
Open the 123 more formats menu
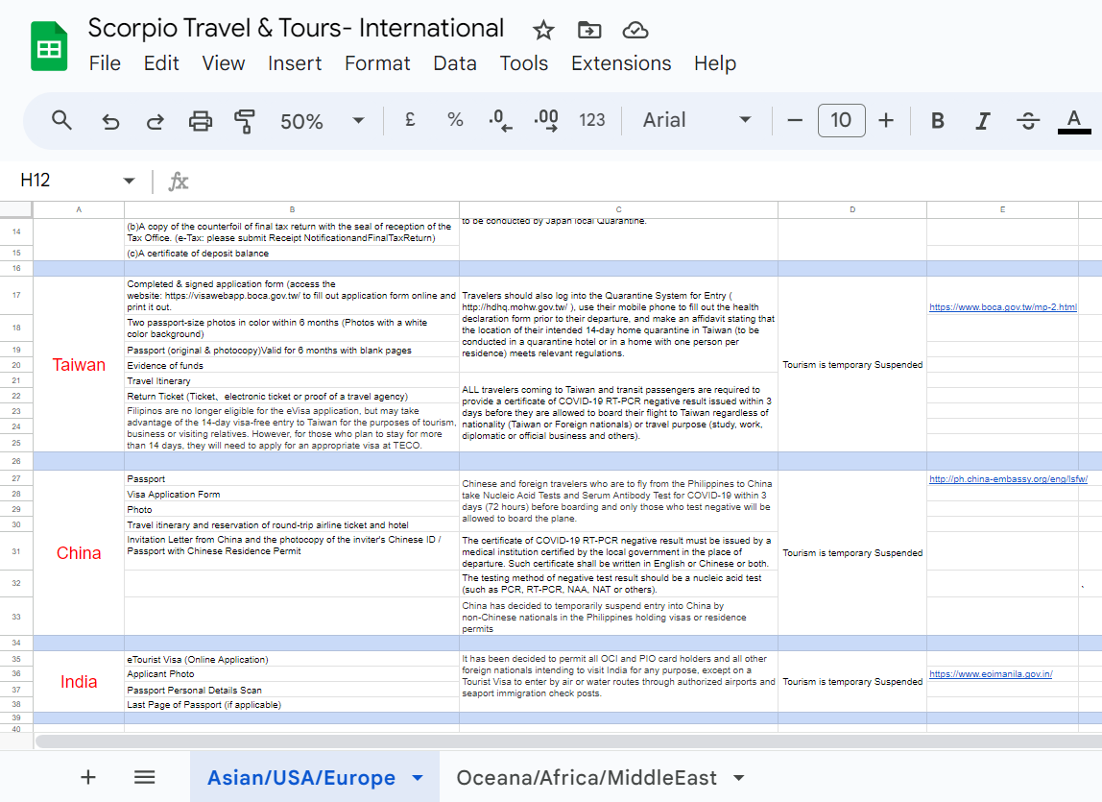click(591, 120)
